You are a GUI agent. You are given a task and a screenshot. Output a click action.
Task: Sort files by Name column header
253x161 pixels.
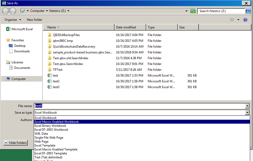point(79,27)
